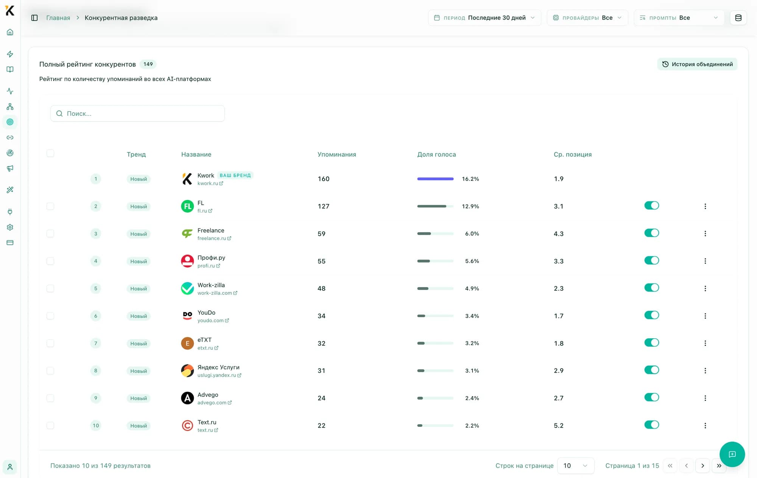Image resolution: width=757 pixels, height=478 pixels.
Task: Open the settings gear sidebar icon
Action: tap(10, 227)
